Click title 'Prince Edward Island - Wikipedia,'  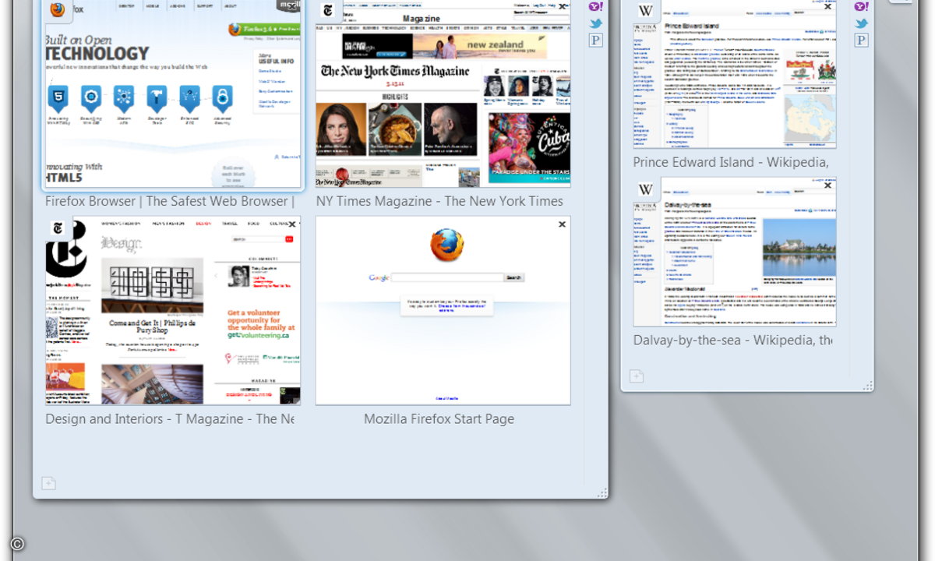[x=731, y=162]
